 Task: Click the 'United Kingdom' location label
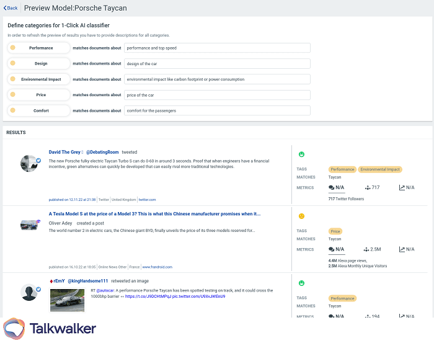point(124,200)
